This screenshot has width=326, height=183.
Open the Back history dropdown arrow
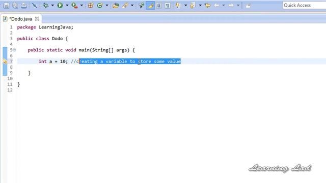tap(224, 6)
